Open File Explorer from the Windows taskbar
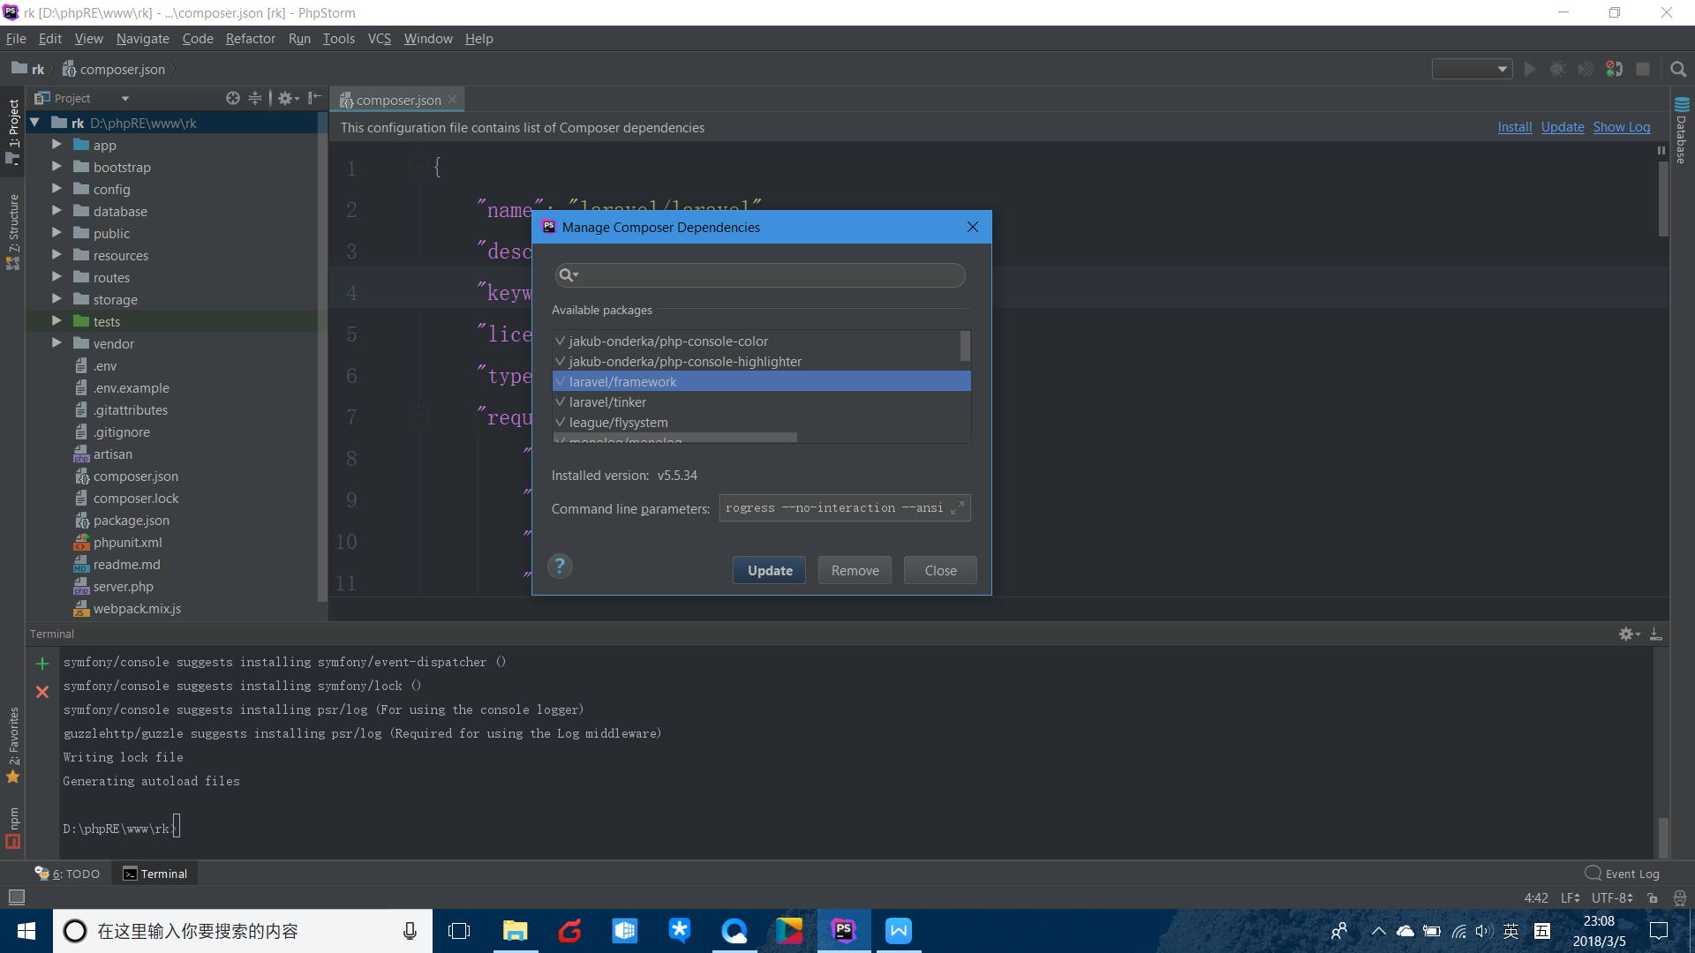Screen dimensions: 1695x953 pos(515,931)
